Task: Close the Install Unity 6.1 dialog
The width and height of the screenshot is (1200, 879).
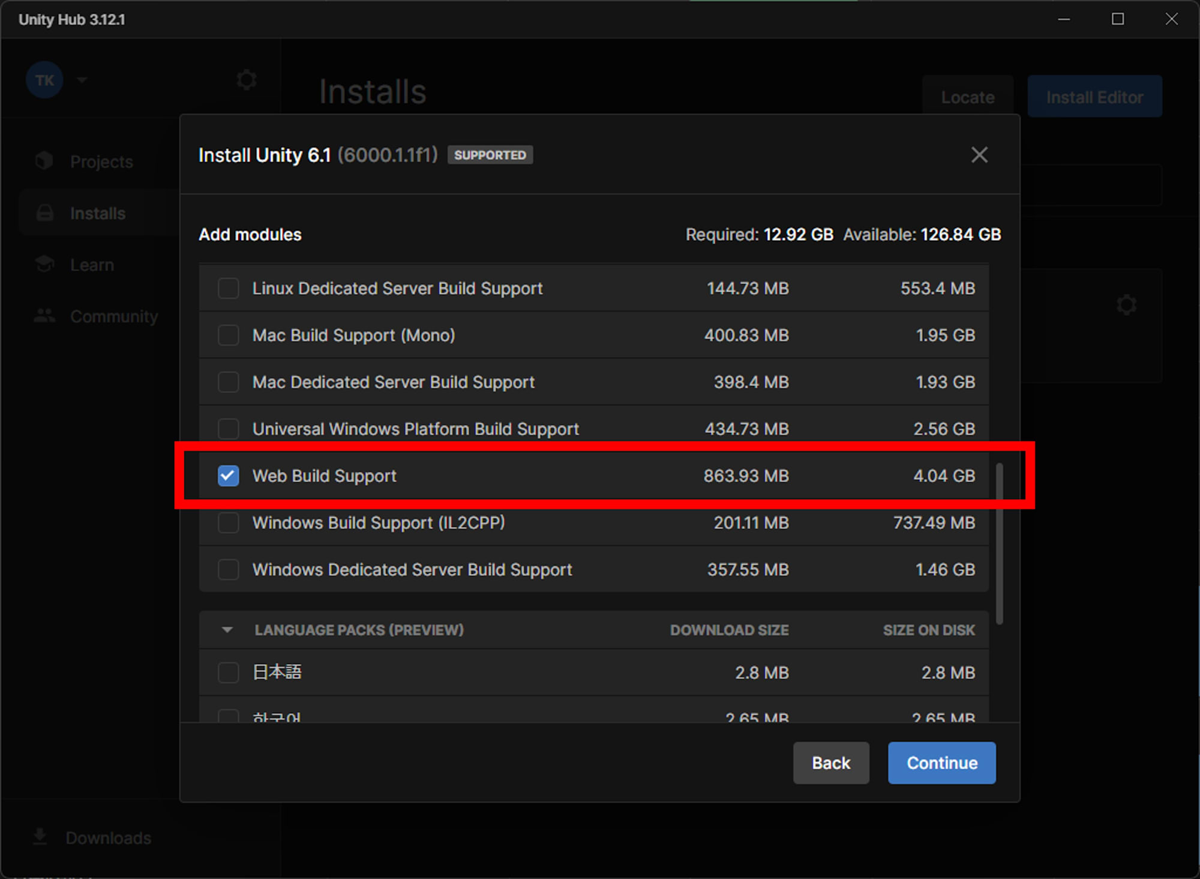Action: pyautogui.click(x=979, y=155)
